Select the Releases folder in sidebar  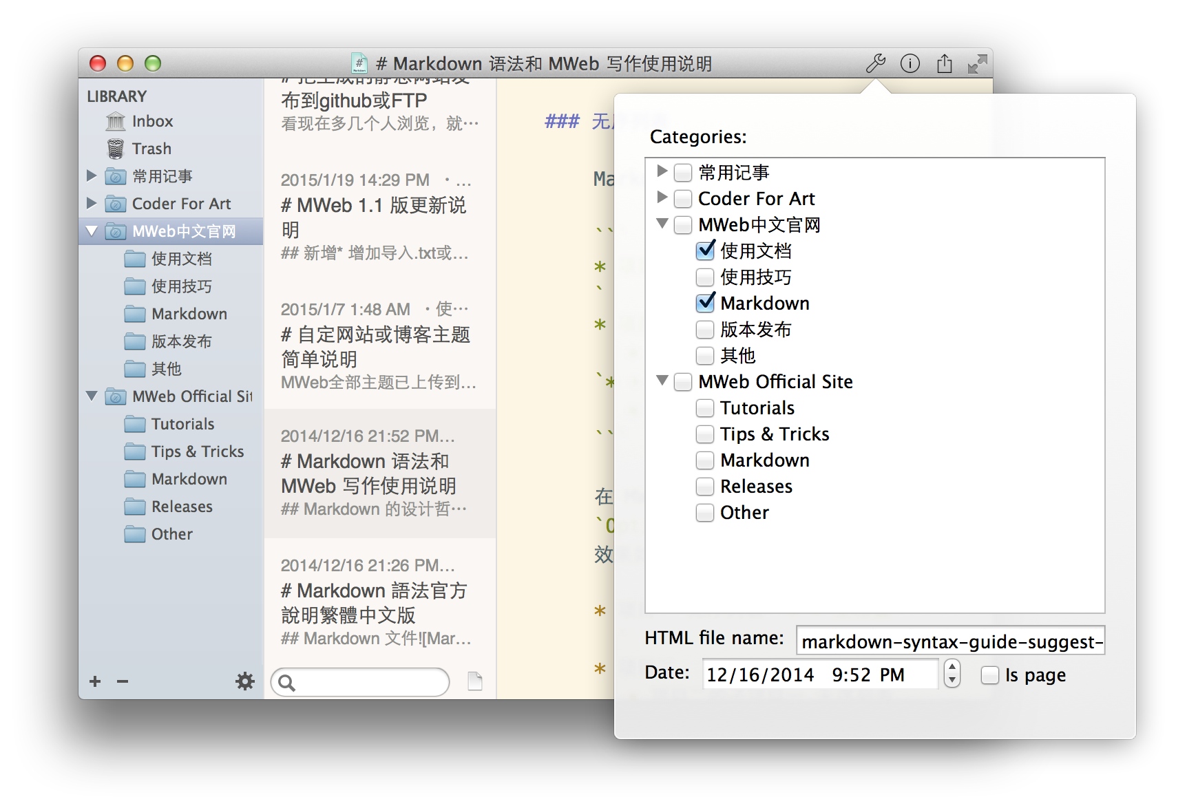pos(182,507)
